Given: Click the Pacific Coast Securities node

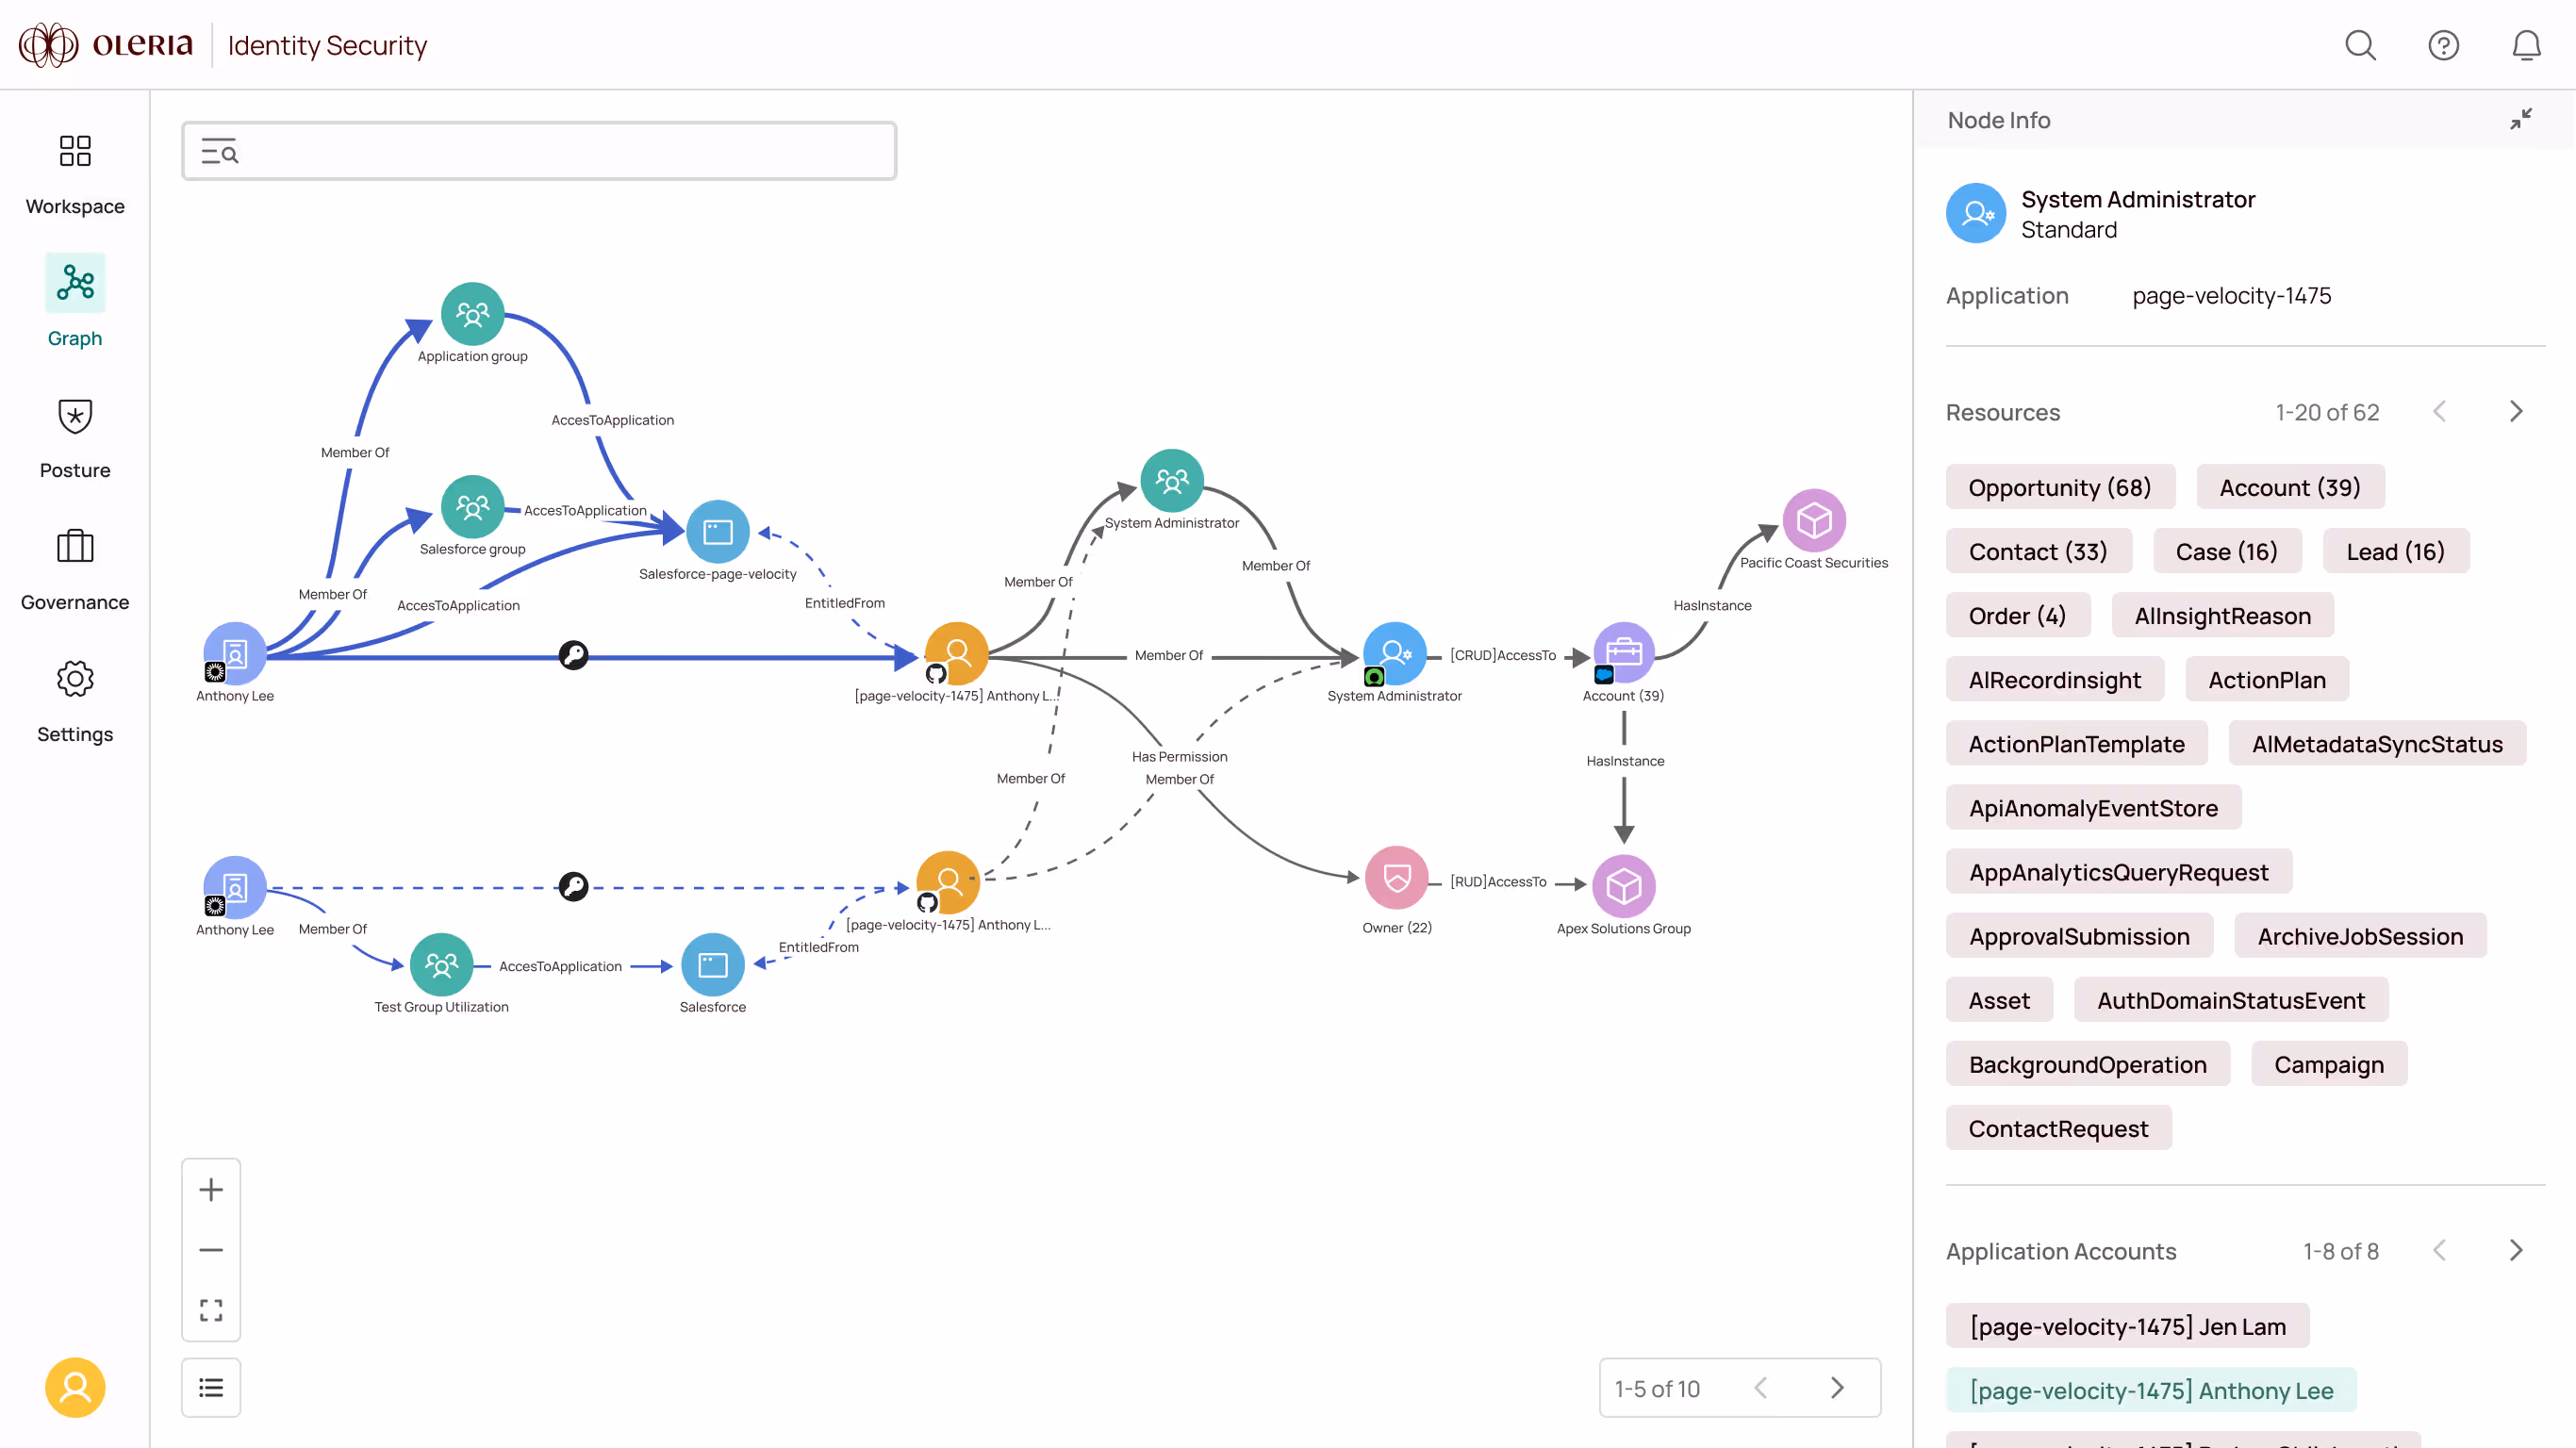Looking at the screenshot, I should coord(1813,521).
